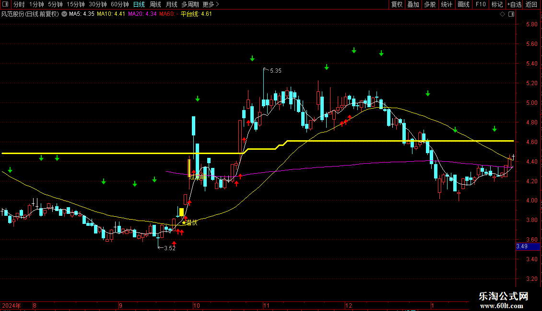Image resolution: width=542 pixels, height=311 pixels.
Task: Click the 平台线: 4.61 indicator label
Action: 196,14
